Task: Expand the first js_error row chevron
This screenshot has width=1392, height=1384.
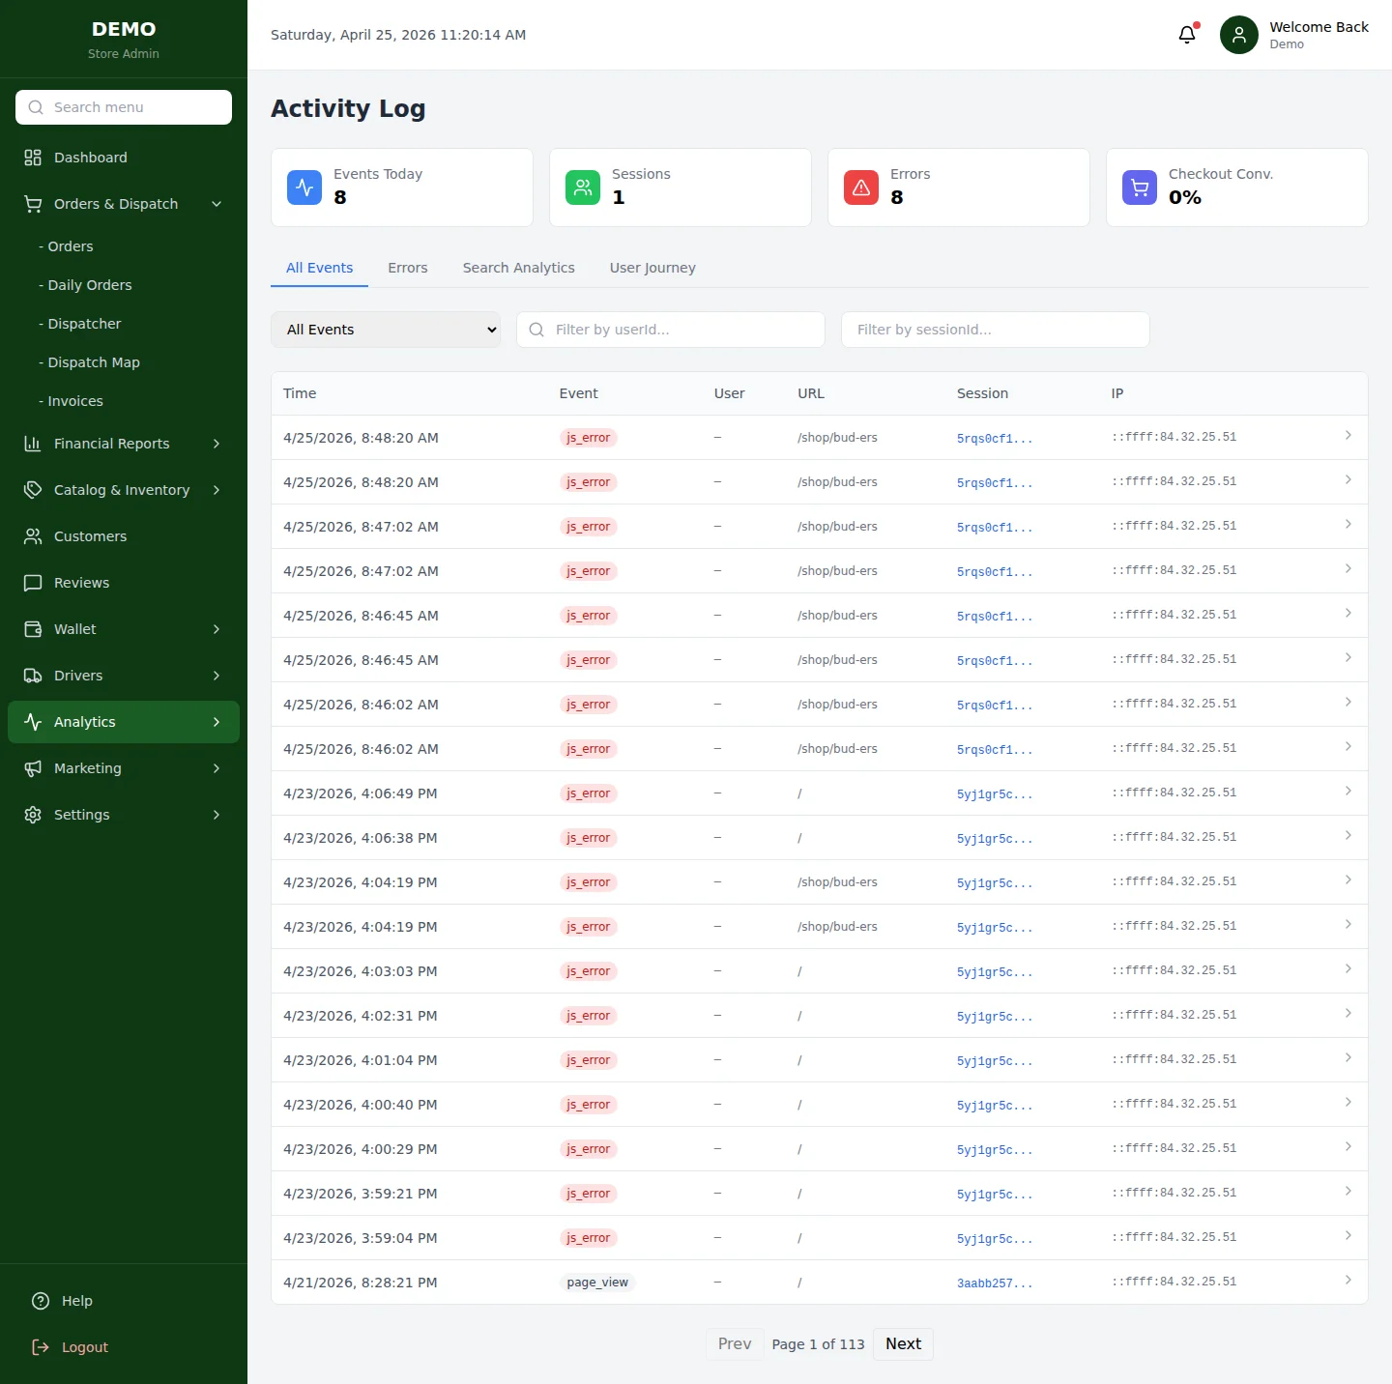Action: coord(1348,436)
